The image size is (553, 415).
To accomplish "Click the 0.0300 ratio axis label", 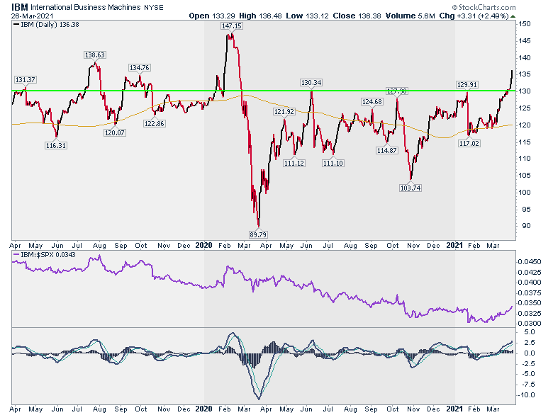I will click(x=530, y=324).
